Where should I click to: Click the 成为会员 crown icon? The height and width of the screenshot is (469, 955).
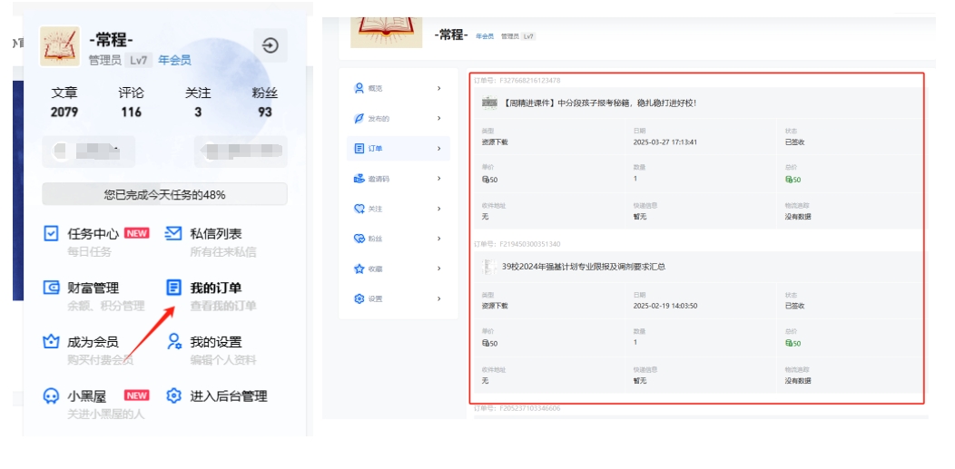tap(51, 342)
